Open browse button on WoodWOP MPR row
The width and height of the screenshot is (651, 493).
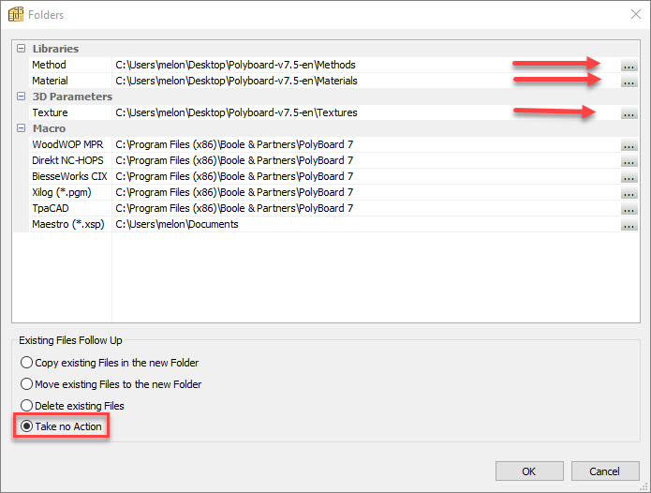click(629, 145)
